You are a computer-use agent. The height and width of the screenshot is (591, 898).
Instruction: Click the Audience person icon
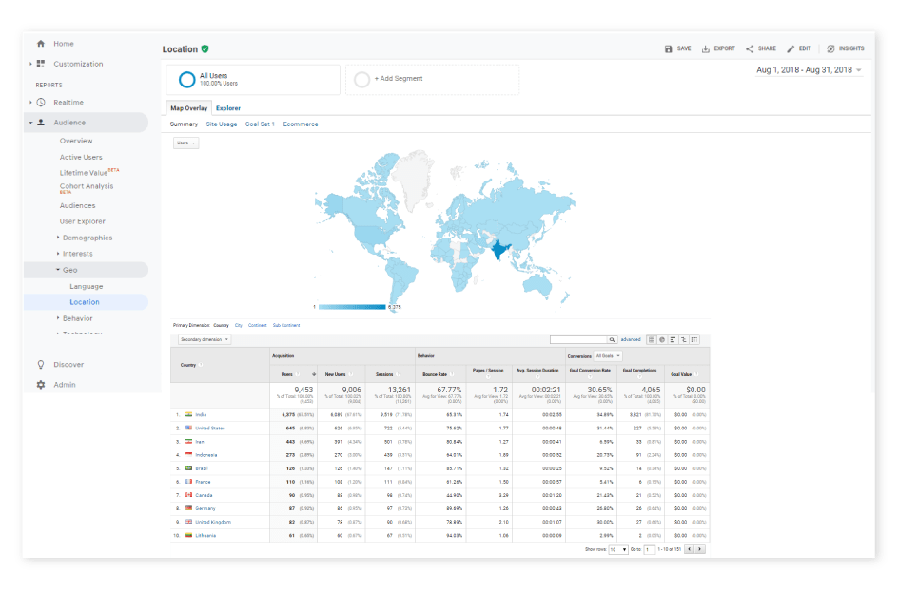41,123
